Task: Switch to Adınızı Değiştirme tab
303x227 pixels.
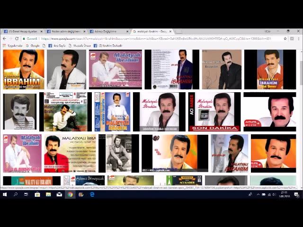Action: [109, 31]
